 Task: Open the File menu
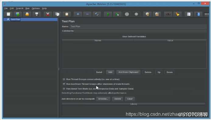pyautogui.click(x=6, y=8)
